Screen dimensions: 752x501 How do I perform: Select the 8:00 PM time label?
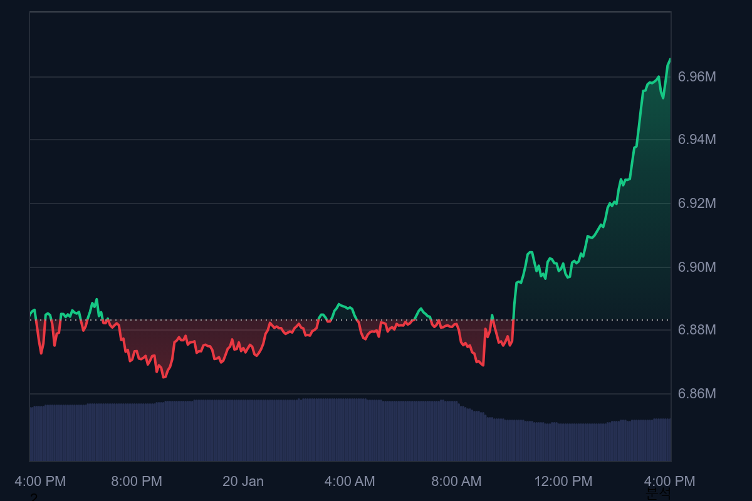pyautogui.click(x=137, y=482)
